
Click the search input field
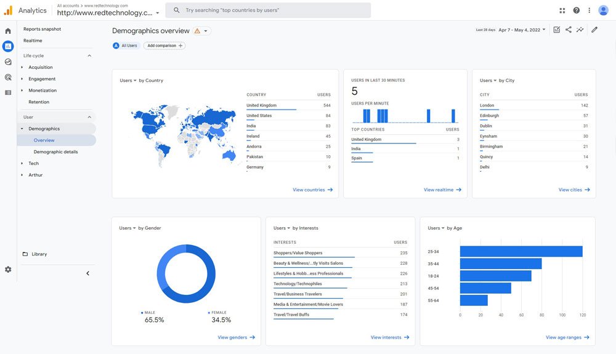268,10
